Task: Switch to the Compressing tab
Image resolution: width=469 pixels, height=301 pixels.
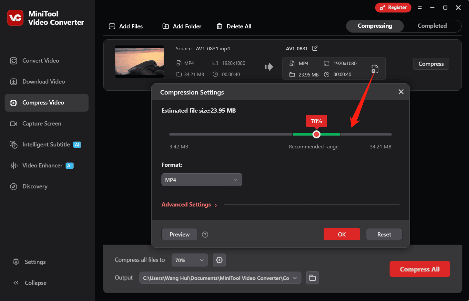Action: [x=375, y=26]
